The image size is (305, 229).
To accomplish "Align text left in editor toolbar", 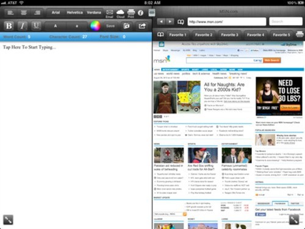I will tap(10, 13).
